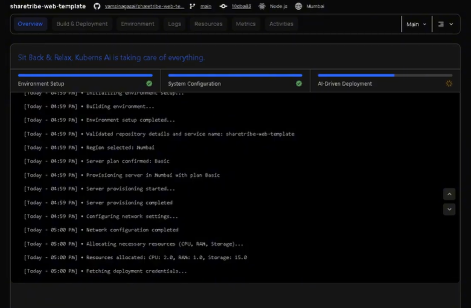Image resolution: width=471 pixels, height=308 pixels.
Task: Open the Resources tab
Action: [x=208, y=24]
